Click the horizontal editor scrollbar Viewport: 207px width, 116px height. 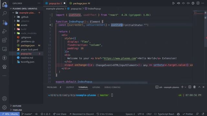pyautogui.click(x=102, y=83)
